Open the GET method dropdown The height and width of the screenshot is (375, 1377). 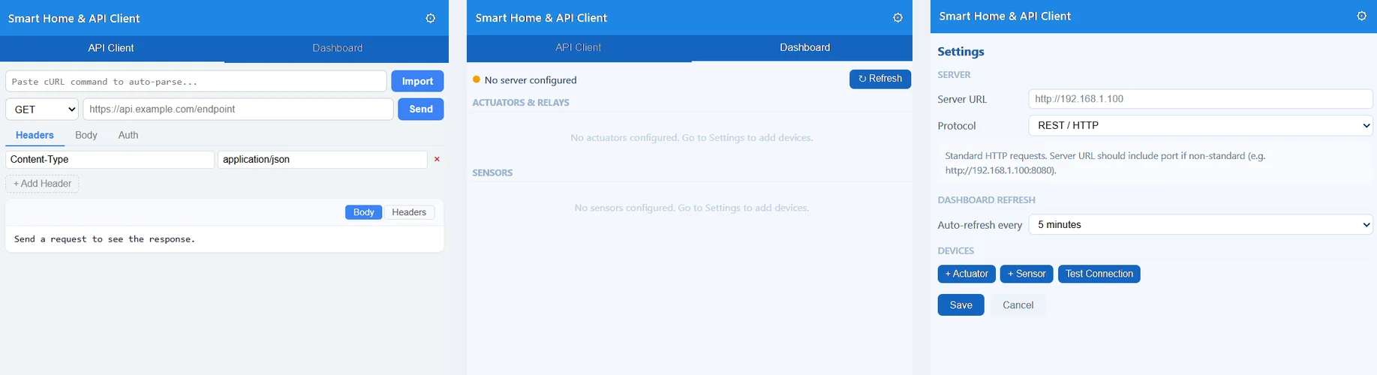point(42,109)
